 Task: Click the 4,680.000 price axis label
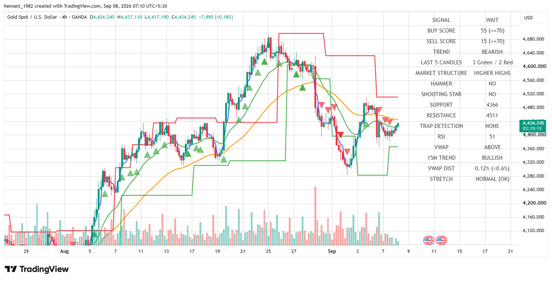pos(534,39)
